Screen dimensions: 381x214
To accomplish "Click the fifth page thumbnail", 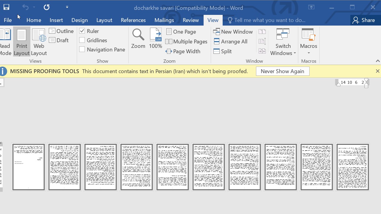I will [x=173, y=167].
